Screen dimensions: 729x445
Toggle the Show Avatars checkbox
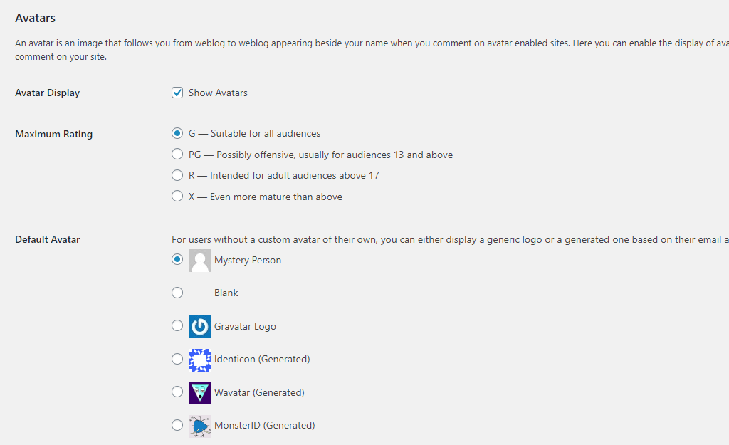pyautogui.click(x=177, y=93)
